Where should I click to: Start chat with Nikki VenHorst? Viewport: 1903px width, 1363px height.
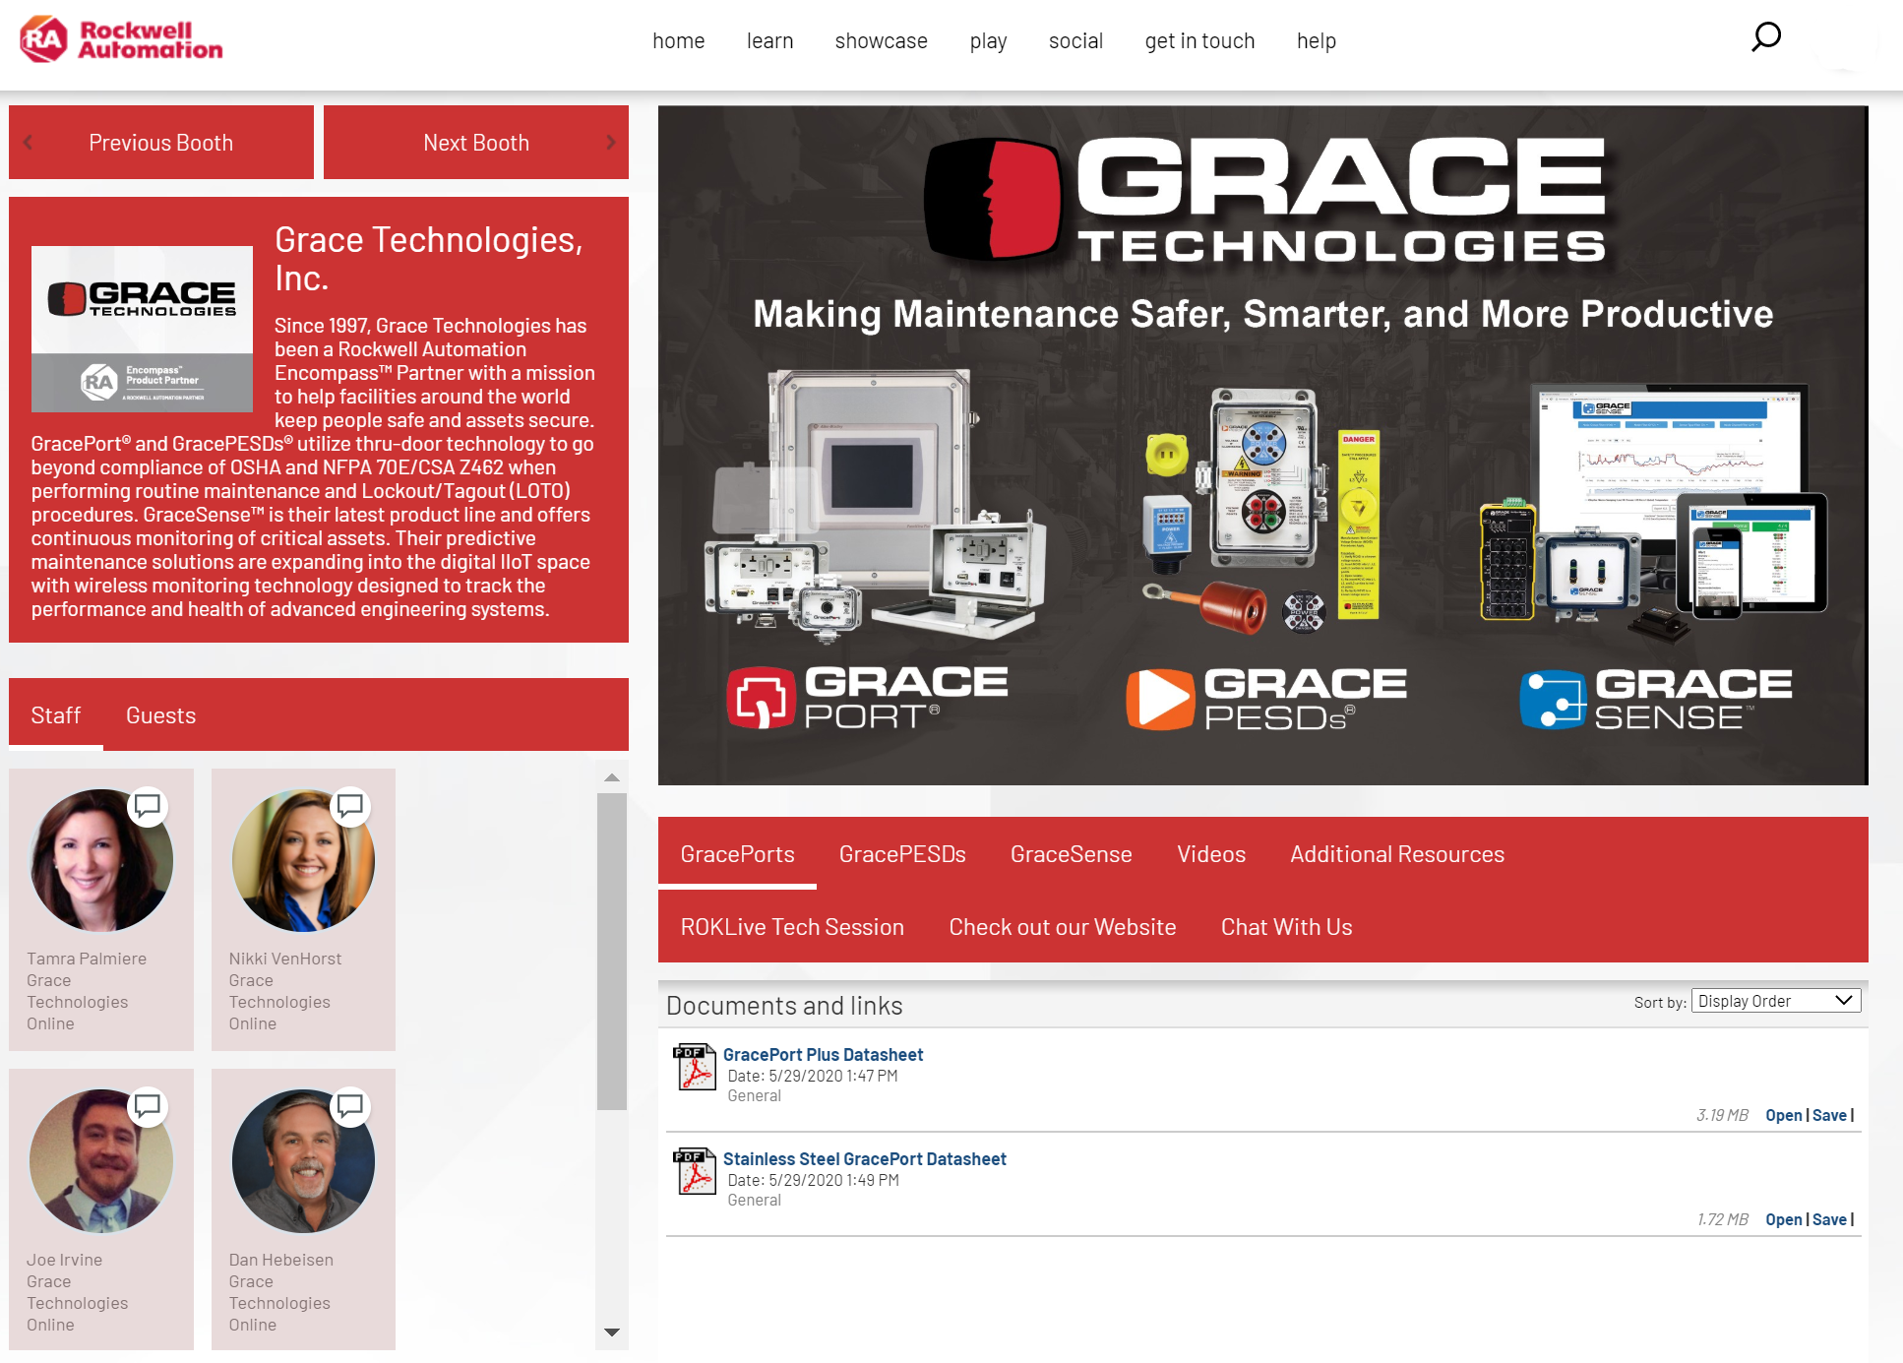350,807
